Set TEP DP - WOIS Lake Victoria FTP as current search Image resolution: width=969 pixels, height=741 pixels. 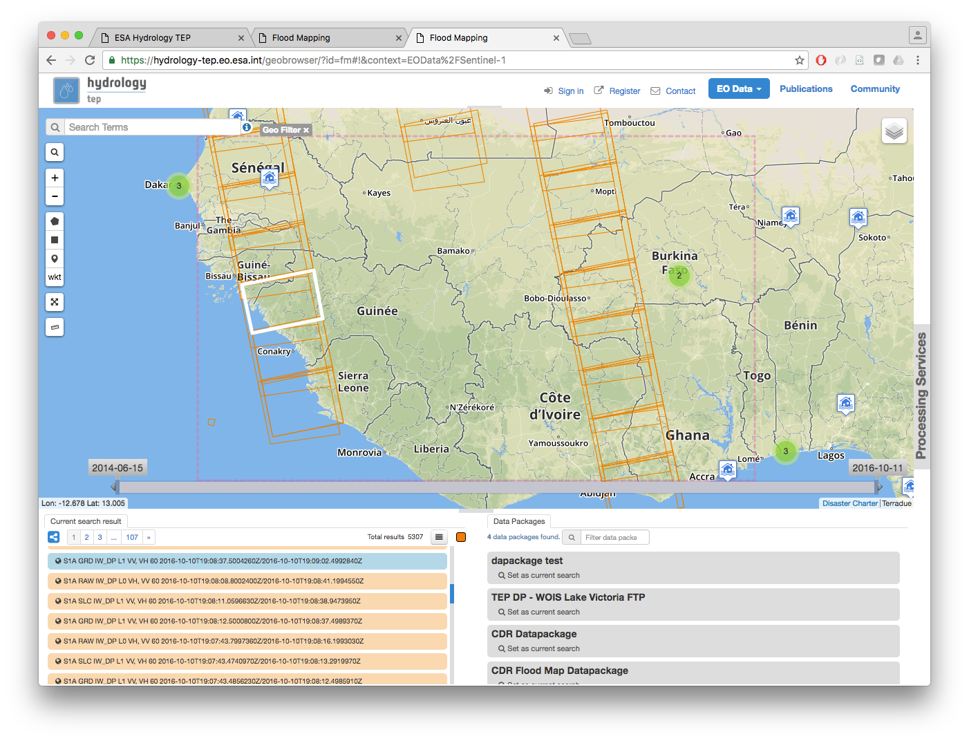538,612
